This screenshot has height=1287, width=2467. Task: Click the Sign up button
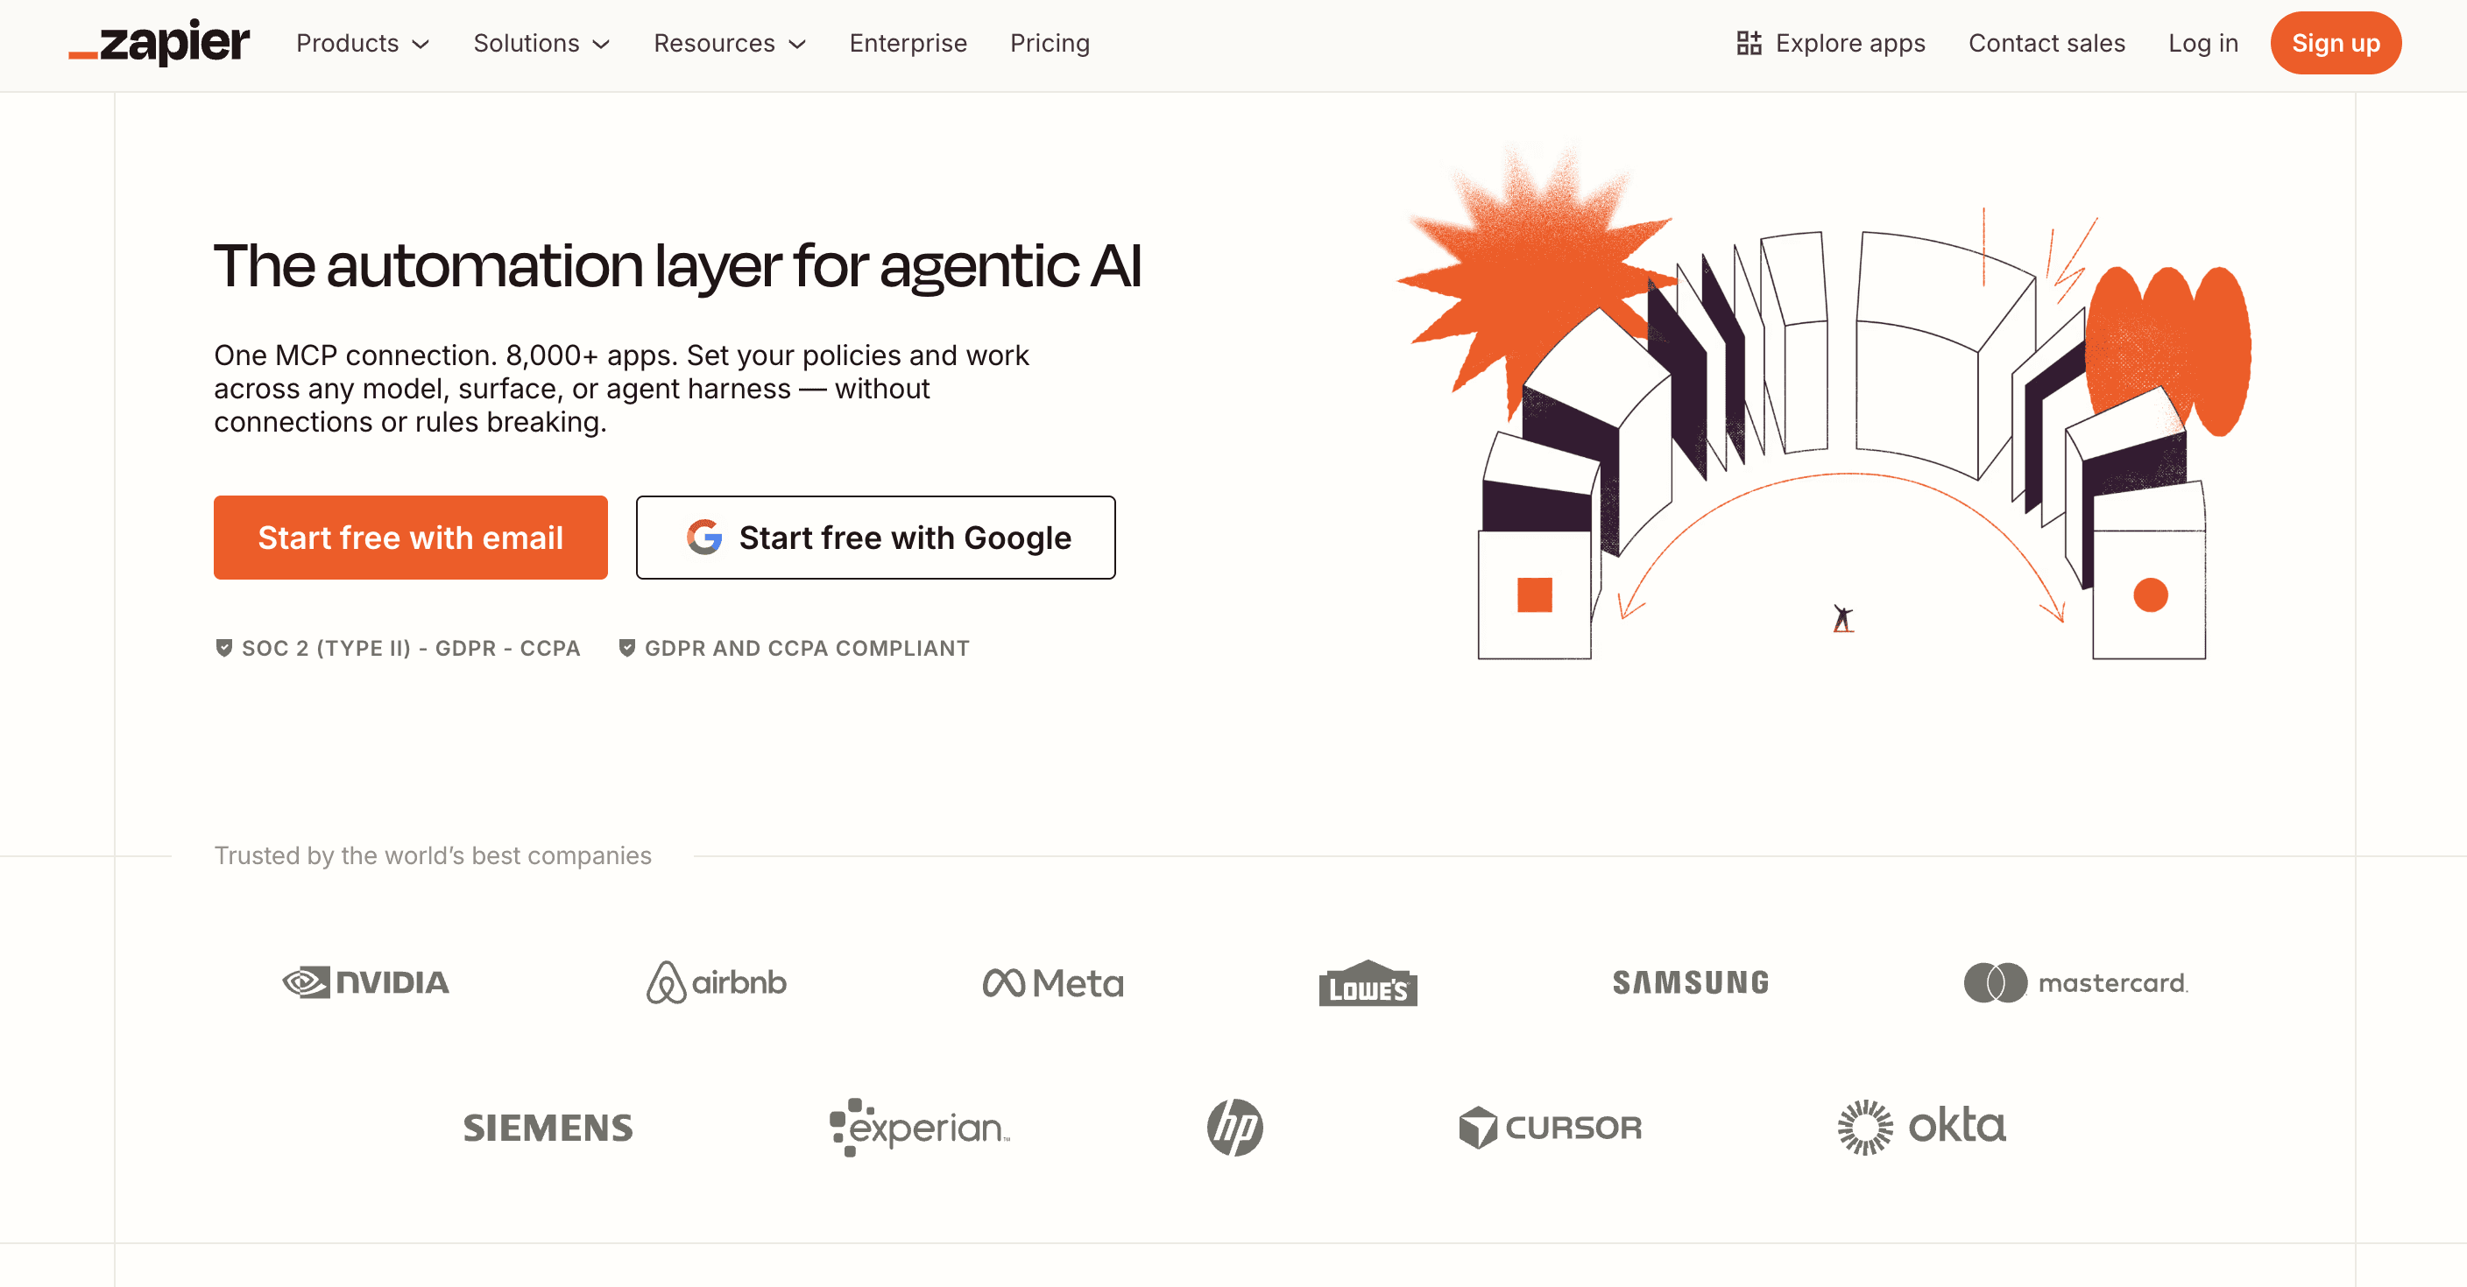(x=2335, y=43)
